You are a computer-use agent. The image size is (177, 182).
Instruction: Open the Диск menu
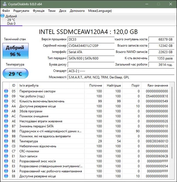pos(63,11)
